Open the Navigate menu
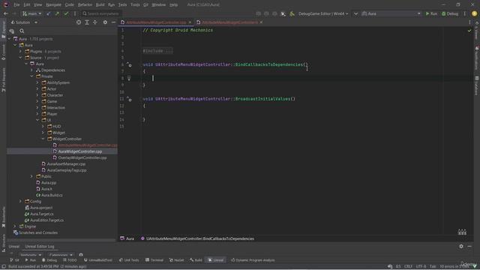Screen dimensions: 480x270 pyautogui.click(x=53, y=4)
